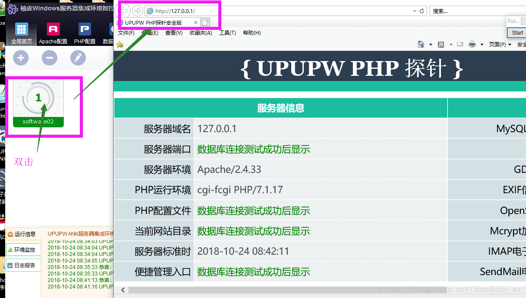Click the PHP运行环境 row label
Viewport: 526px width, 298px height.
click(163, 190)
